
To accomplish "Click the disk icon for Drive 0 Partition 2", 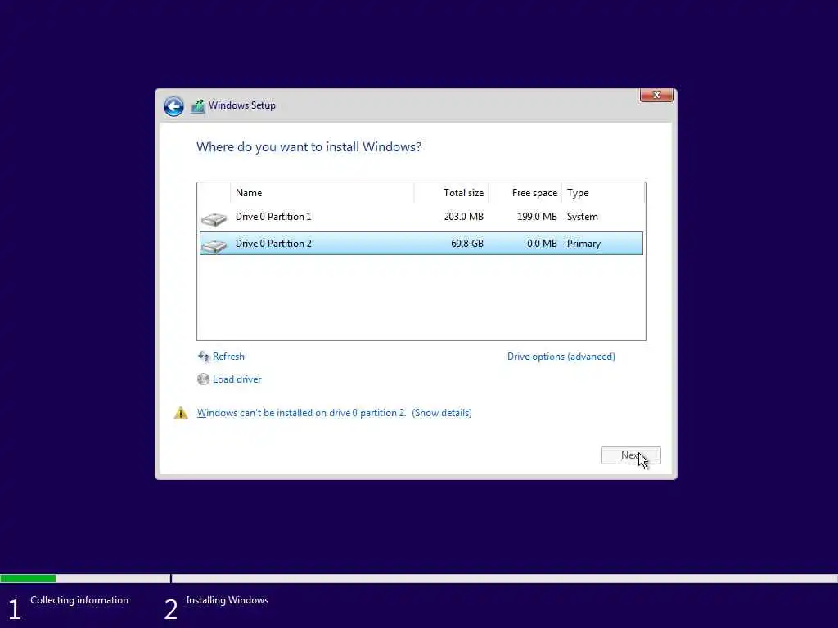I will [x=214, y=245].
